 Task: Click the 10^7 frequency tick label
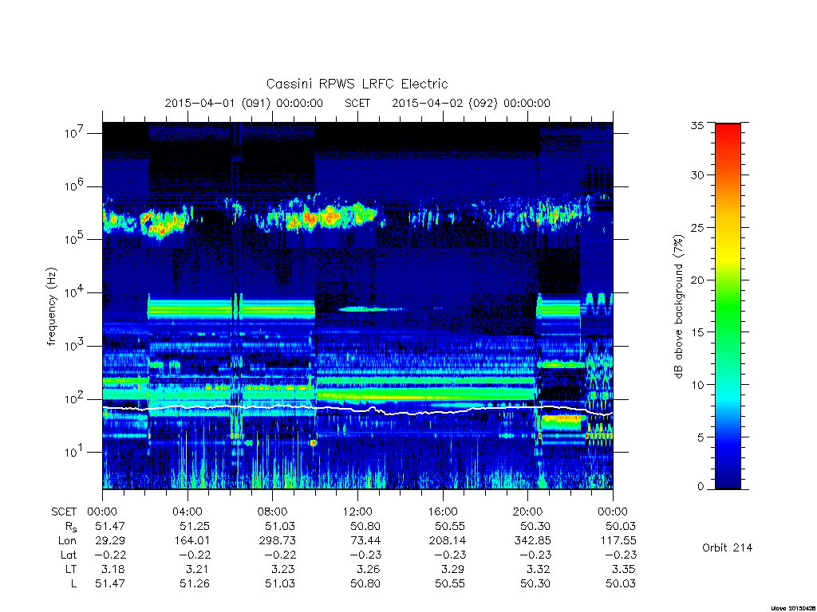pos(75,133)
